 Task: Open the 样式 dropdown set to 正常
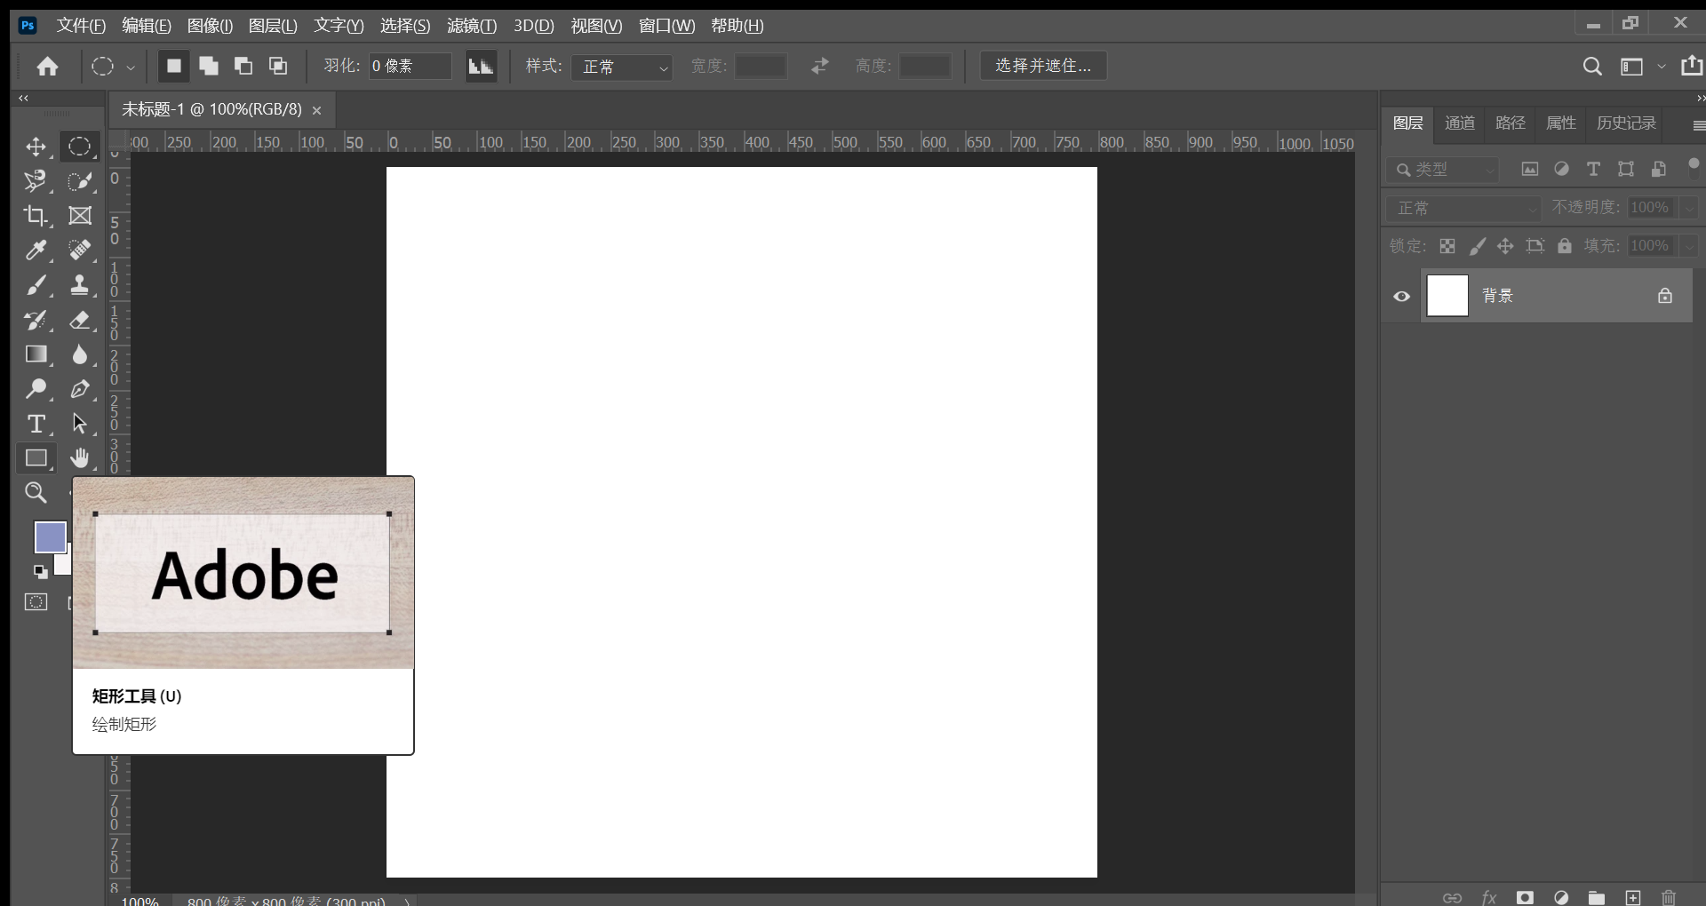point(622,67)
